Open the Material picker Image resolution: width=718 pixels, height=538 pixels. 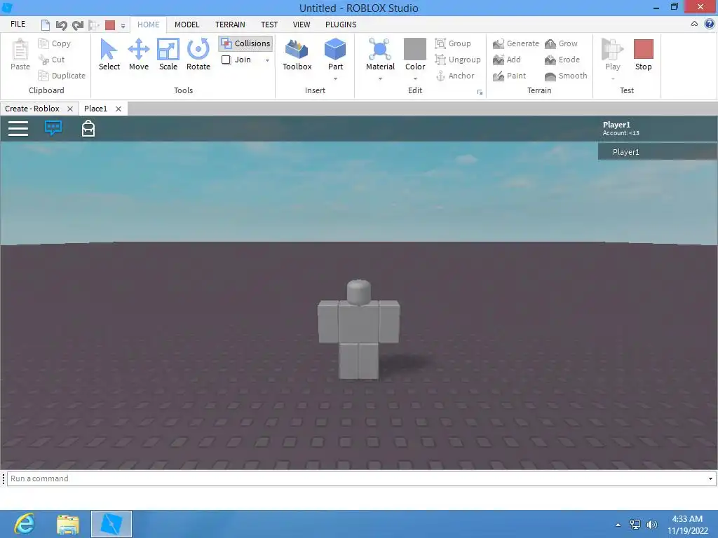click(x=380, y=55)
